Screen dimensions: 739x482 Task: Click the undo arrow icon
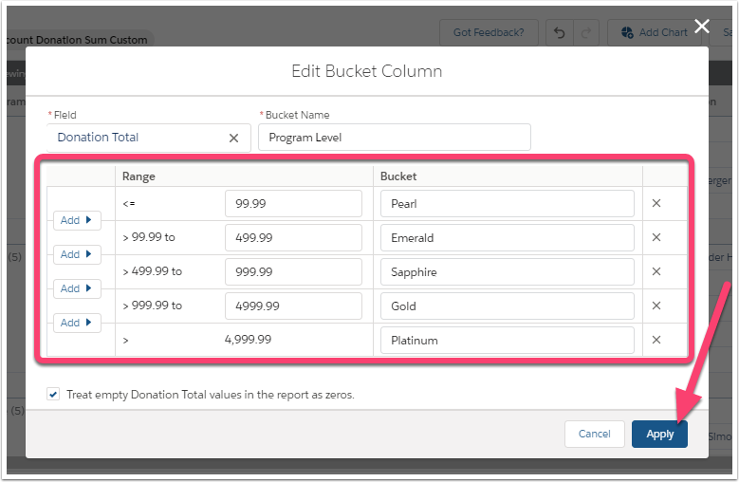click(x=560, y=32)
